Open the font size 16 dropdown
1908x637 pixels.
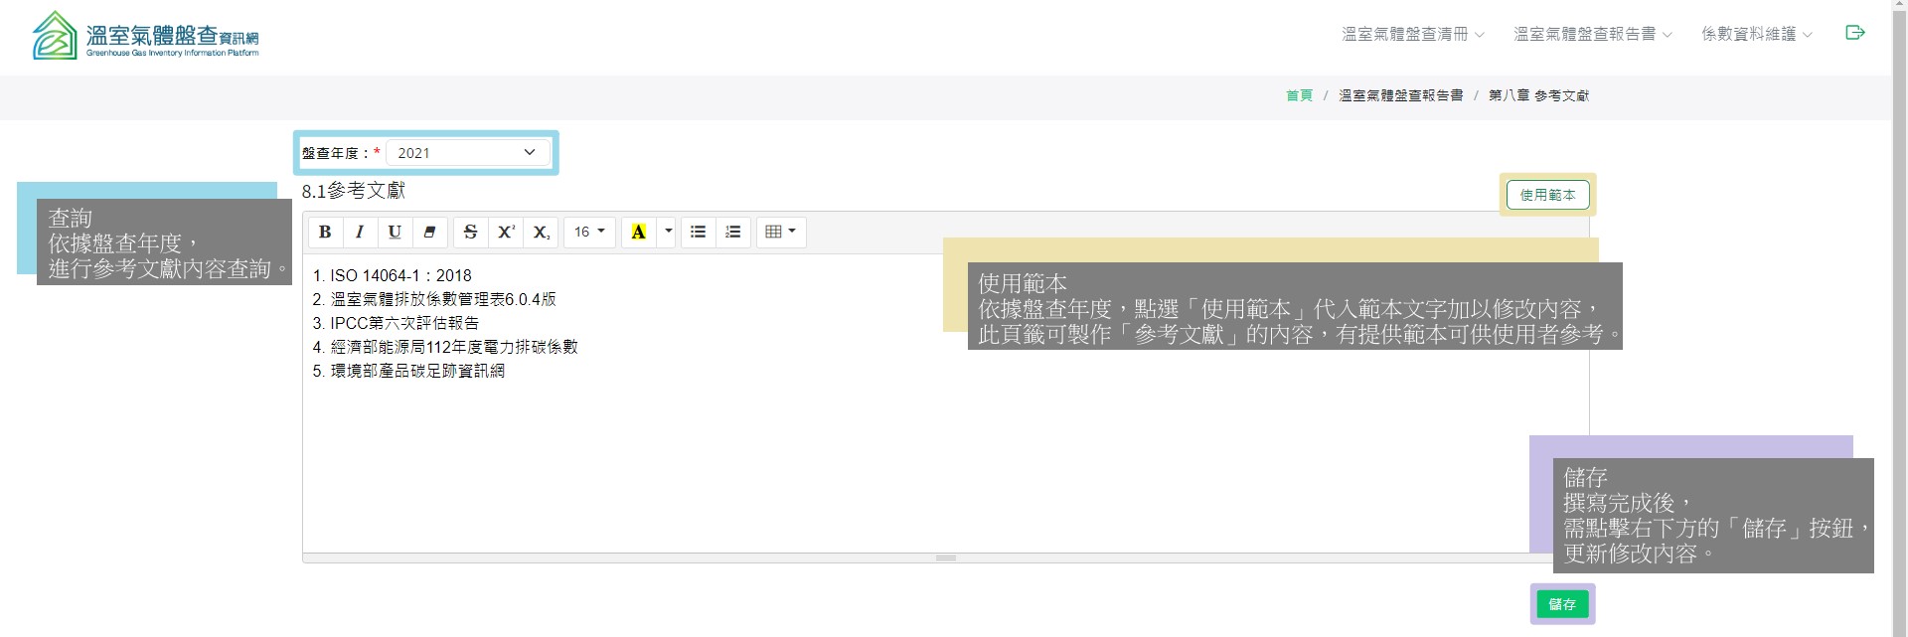(589, 232)
